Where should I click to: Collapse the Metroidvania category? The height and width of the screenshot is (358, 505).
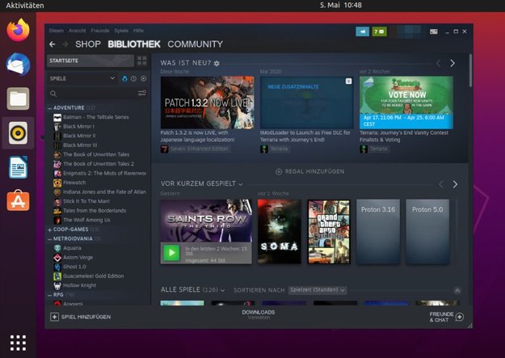(x=49, y=239)
